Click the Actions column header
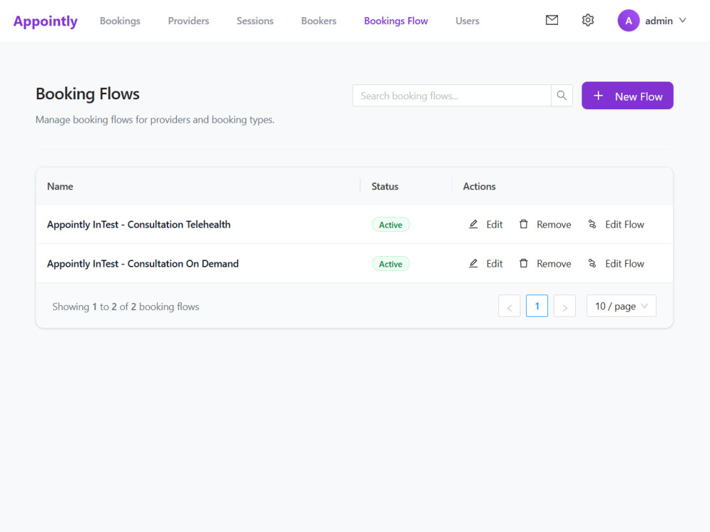Viewport: 710px width, 532px height. (x=479, y=187)
